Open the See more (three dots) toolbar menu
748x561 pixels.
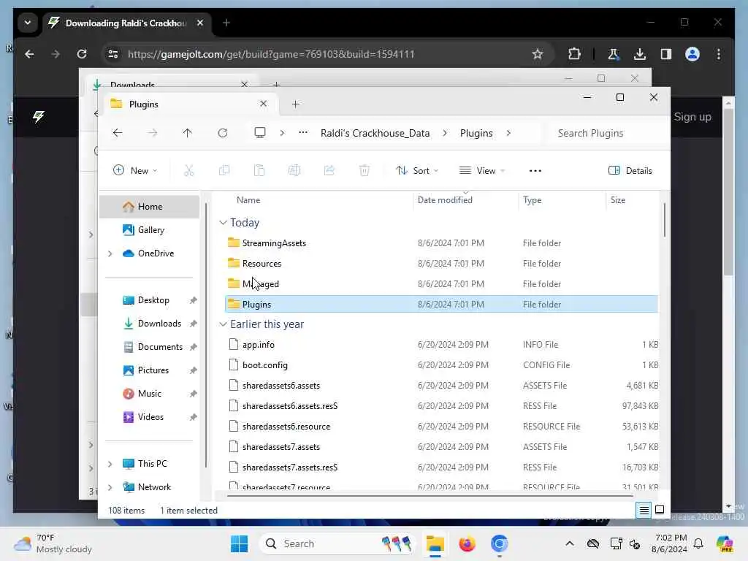click(x=535, y=171)
